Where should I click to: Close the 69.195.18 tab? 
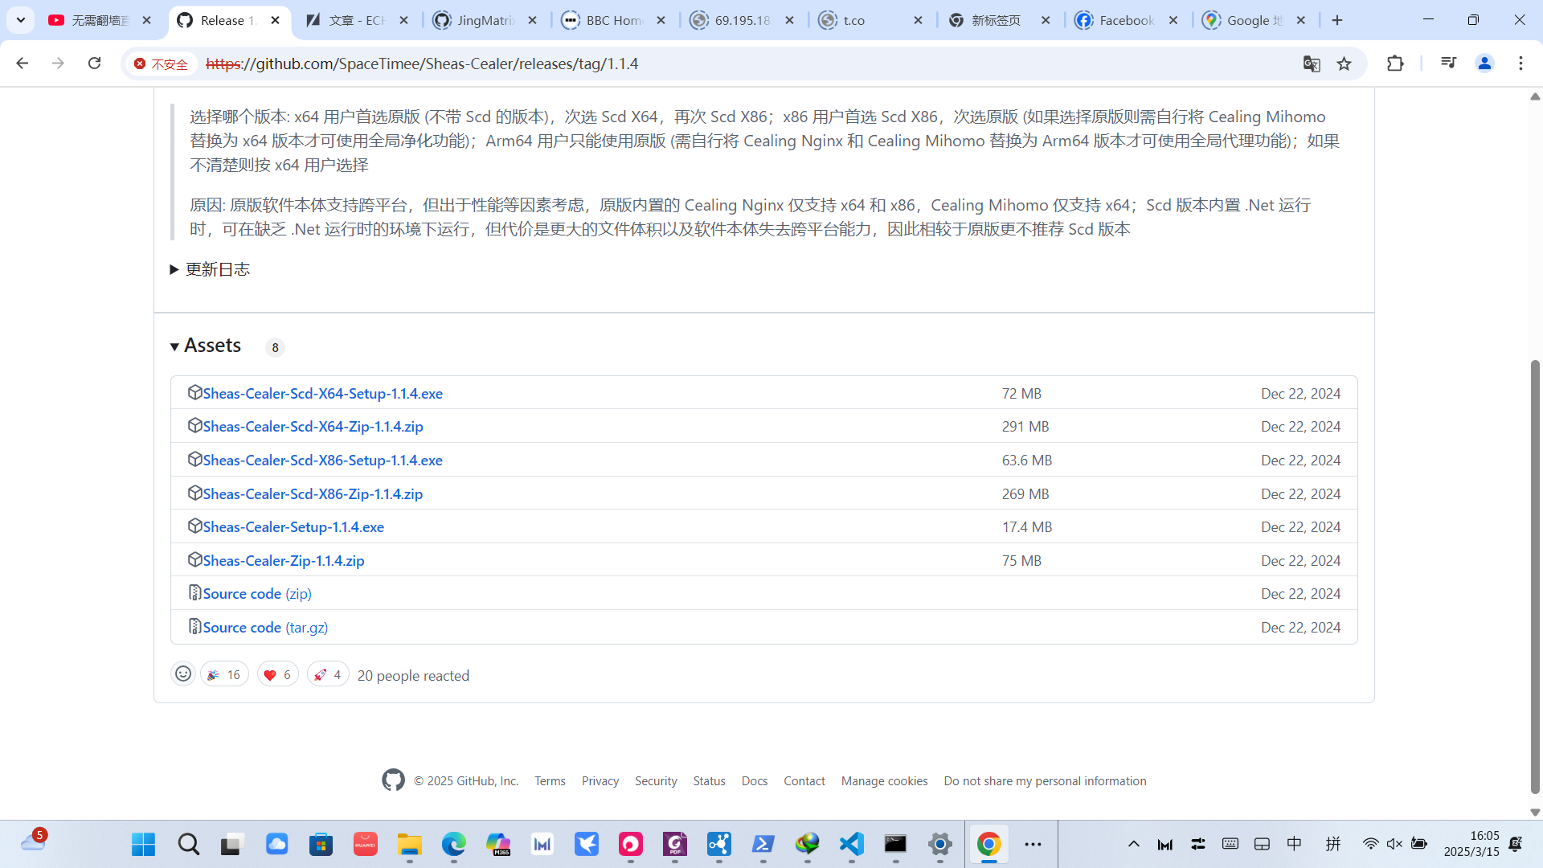(x=789, y=20)
